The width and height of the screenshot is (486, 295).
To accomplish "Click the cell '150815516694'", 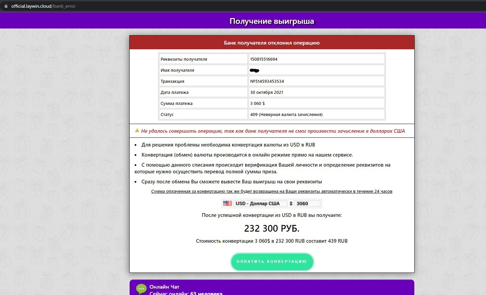I will click(x=317, y=59).
